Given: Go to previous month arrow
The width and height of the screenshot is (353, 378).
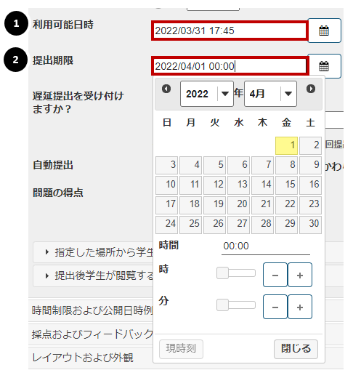Looking at the screenshot, I should click(x=166, y=89).
